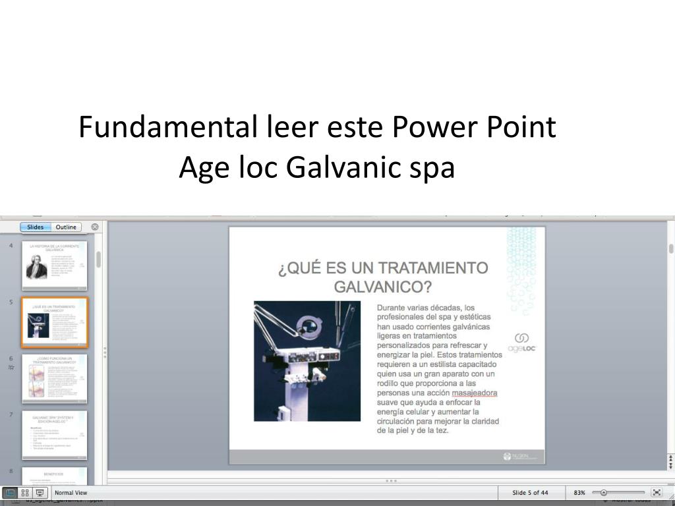Click previous/next slide arrows at scrollbar bottom
675x506 pixels.
click(670, 462)
